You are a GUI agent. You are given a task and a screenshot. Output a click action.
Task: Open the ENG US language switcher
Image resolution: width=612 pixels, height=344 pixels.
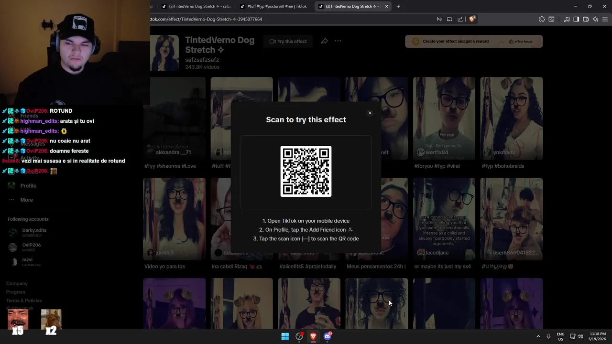click(x=560, y=336)
